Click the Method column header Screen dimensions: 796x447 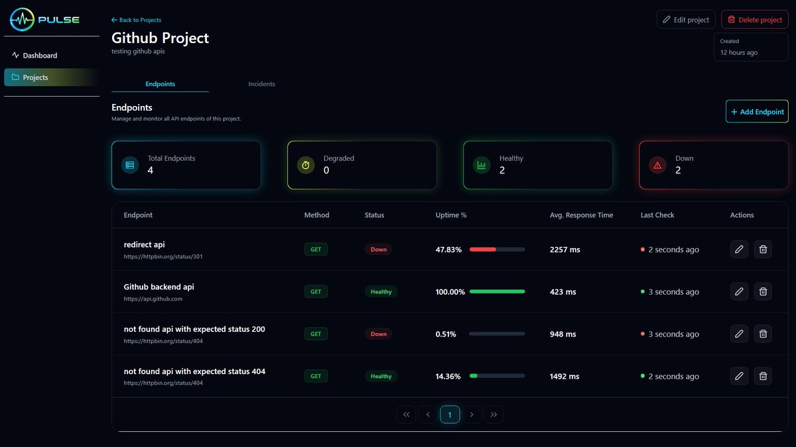point(316,215)
